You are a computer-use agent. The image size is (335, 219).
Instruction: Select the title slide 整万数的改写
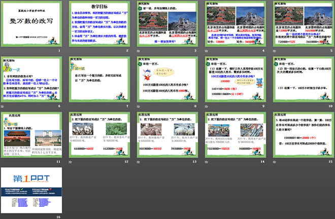click(30, 24)
